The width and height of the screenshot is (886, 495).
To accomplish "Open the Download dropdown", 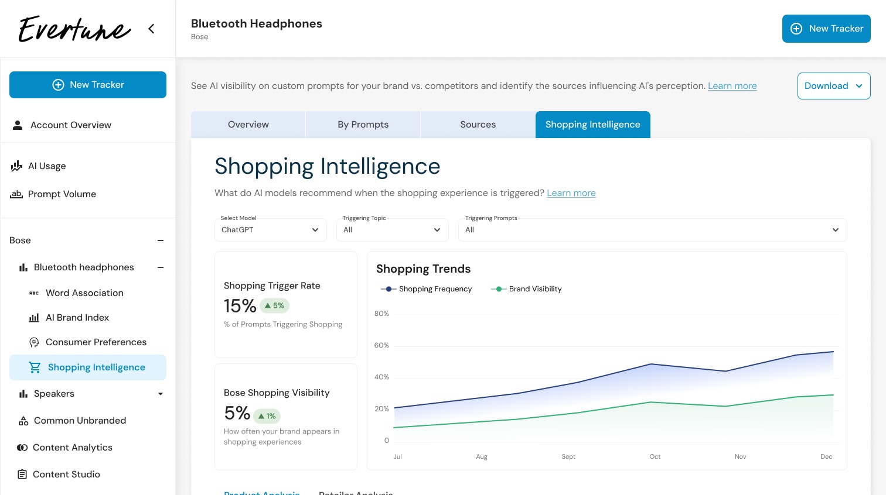I will [834, 86].
